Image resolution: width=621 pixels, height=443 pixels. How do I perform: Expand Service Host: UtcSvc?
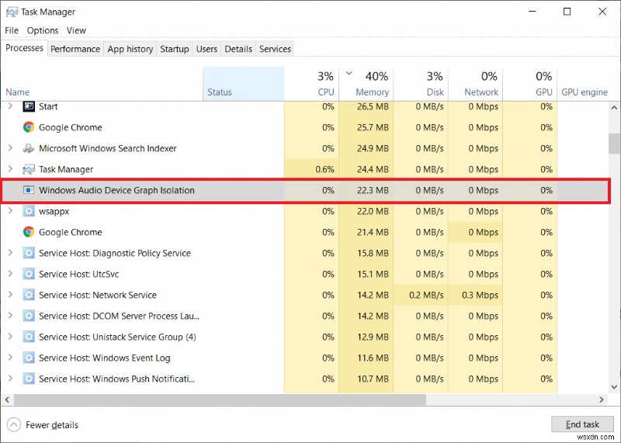[x=10, y=274]
